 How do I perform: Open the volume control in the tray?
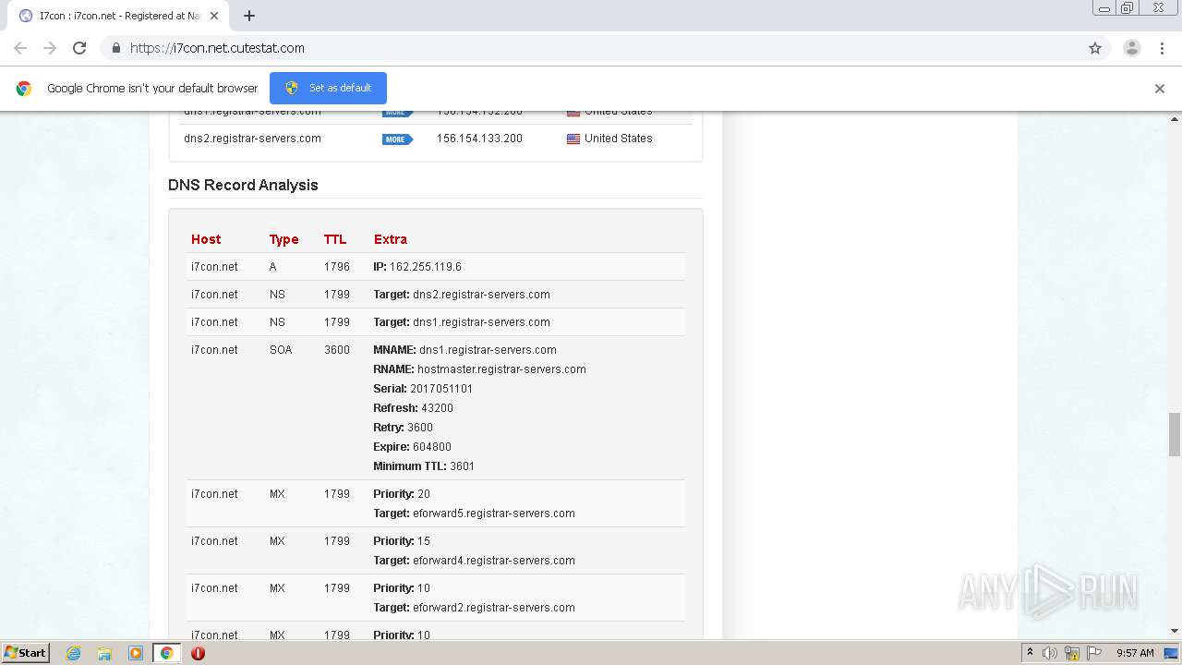(x=1050, y=653)
